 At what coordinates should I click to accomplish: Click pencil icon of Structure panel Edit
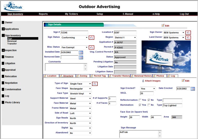(x=183, y=80)
